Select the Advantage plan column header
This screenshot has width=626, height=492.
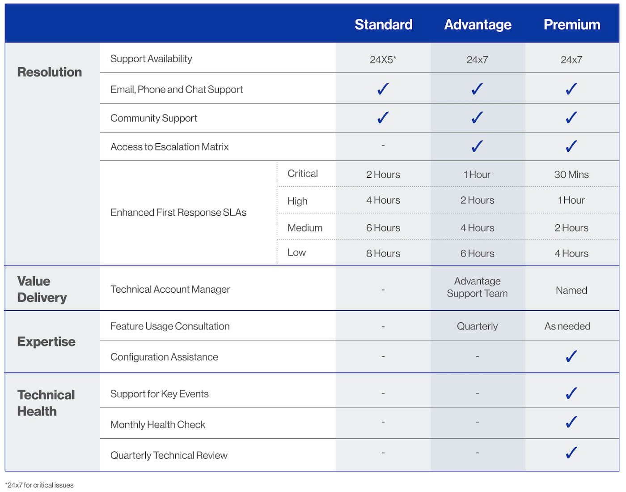478,24
